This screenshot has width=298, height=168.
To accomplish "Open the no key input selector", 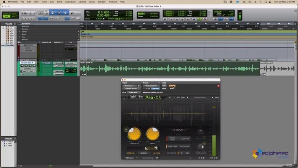I will click(133, 92).
